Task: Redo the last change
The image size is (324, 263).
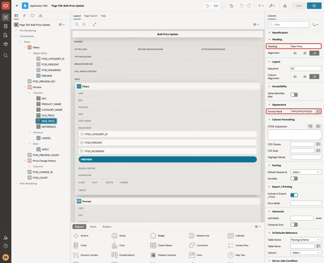Action: (249, 6)
